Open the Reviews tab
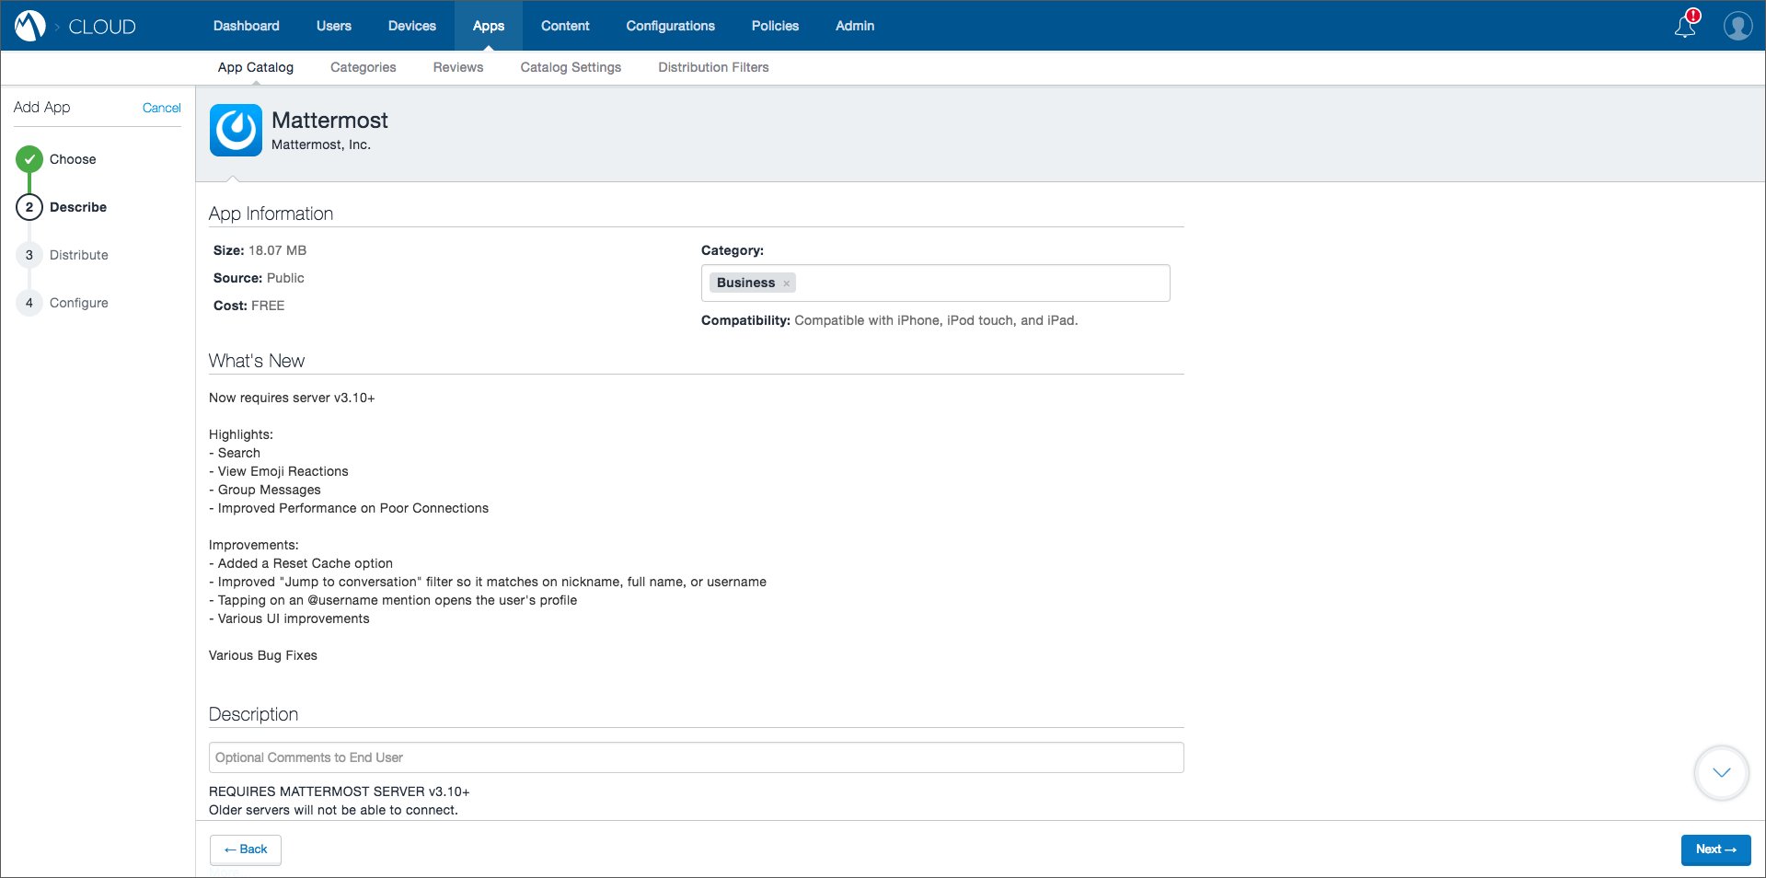The height and width of the screenshot is (878, 1766). (458, 67)
